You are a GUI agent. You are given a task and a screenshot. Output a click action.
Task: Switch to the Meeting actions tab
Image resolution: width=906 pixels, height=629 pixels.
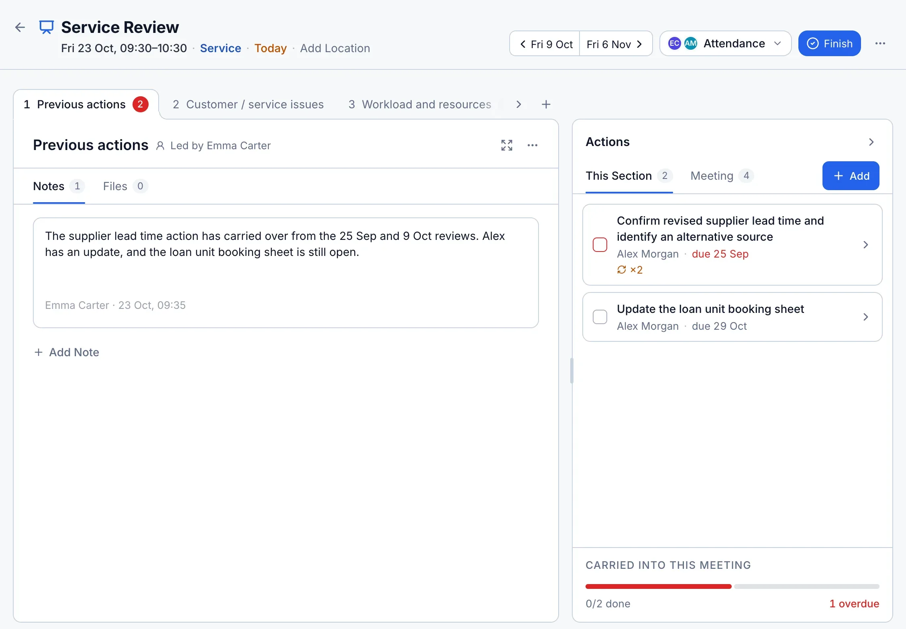click(x=722, y=176)
